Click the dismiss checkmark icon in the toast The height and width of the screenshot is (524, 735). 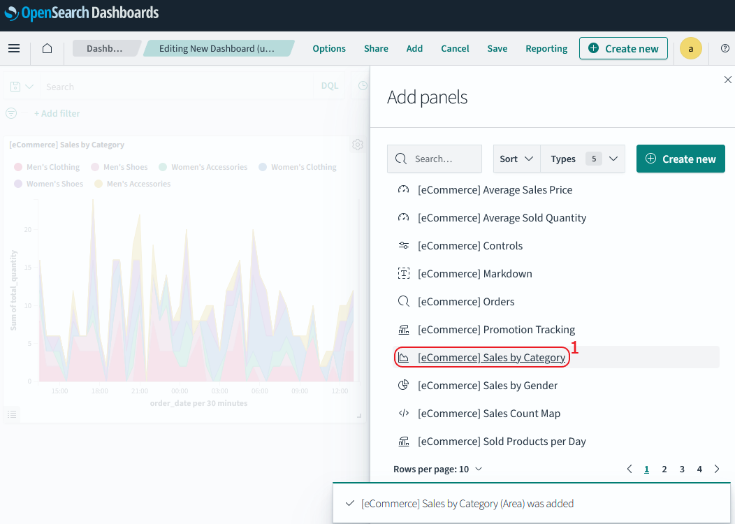(350, 503)
